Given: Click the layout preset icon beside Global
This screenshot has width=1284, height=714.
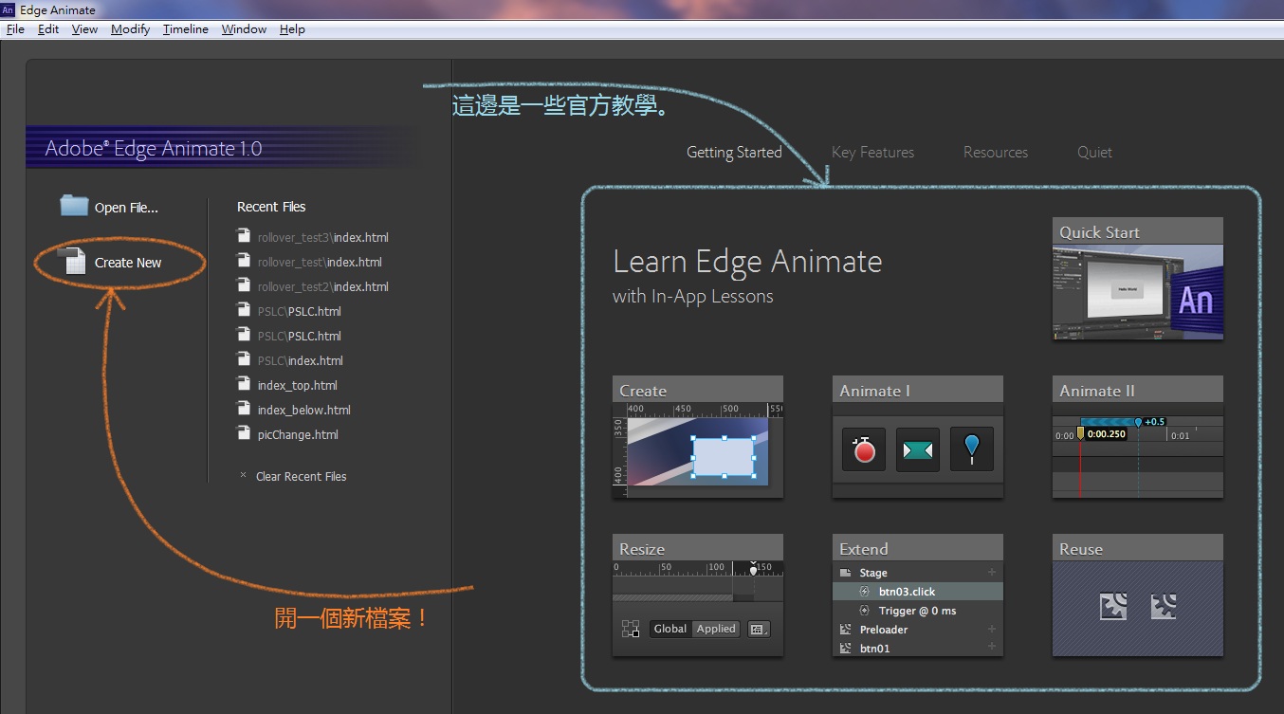Looking at the screenshot, I should pos(630,629).
